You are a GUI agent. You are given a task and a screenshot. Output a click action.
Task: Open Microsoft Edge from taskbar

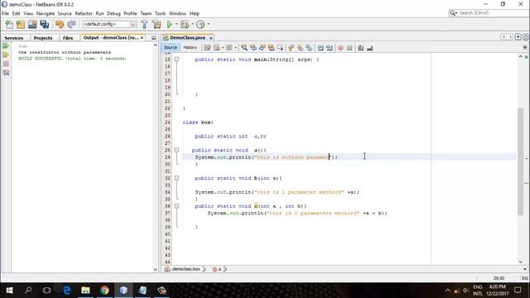coord(66,291)
